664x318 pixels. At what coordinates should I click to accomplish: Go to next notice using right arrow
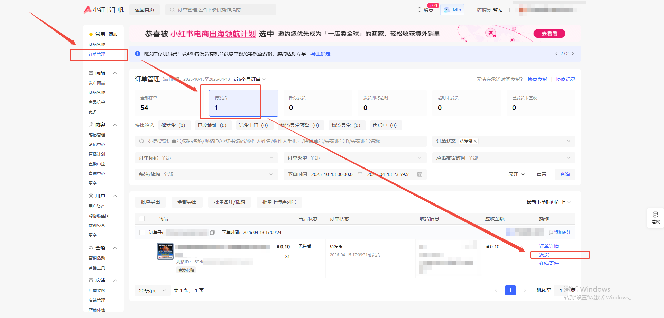tap(573, 54)
